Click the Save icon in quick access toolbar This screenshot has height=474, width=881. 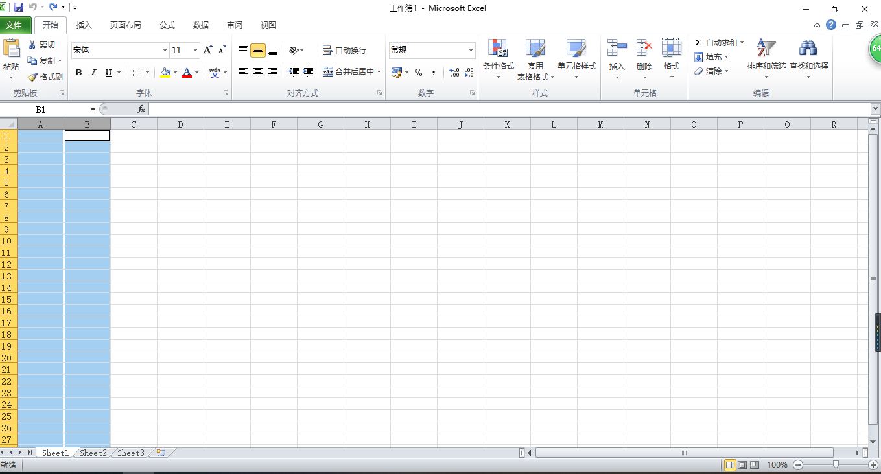point(18,7)
